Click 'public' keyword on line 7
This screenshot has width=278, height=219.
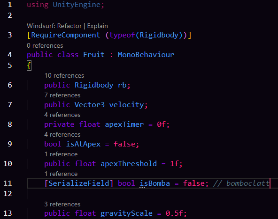[57, 105]
